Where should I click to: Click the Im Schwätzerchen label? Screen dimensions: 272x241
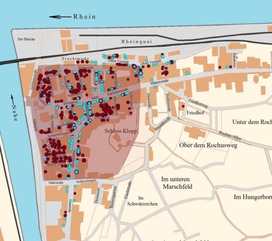[x=143, y=201]
